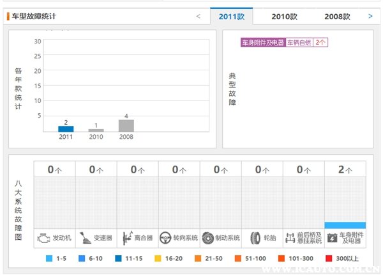The height and width of the screenshot is (275, 383).
Task: Open the 2008款 tab
Action: (x=337, y=17)
